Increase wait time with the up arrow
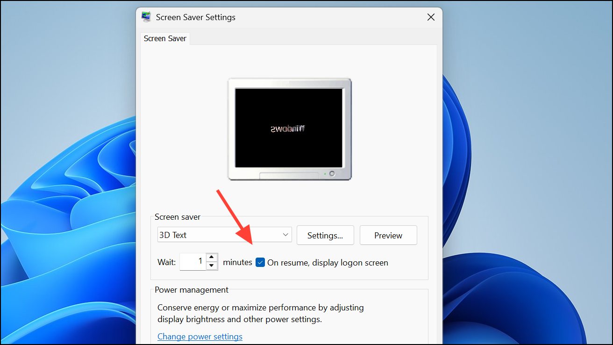 [212, 258]
